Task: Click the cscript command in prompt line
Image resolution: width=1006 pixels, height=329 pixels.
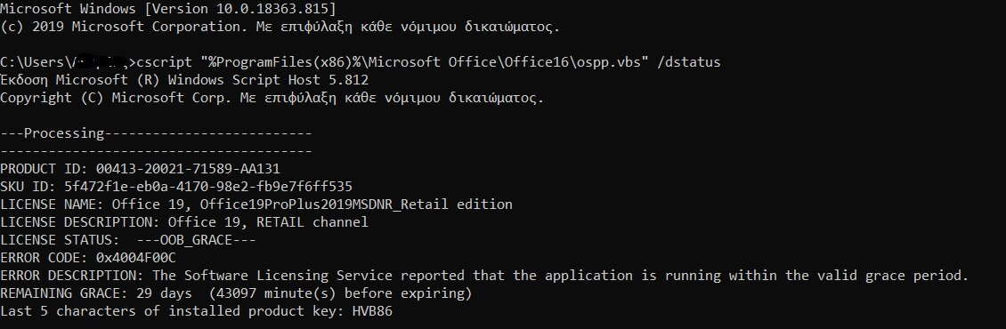Action: [164, 62]
